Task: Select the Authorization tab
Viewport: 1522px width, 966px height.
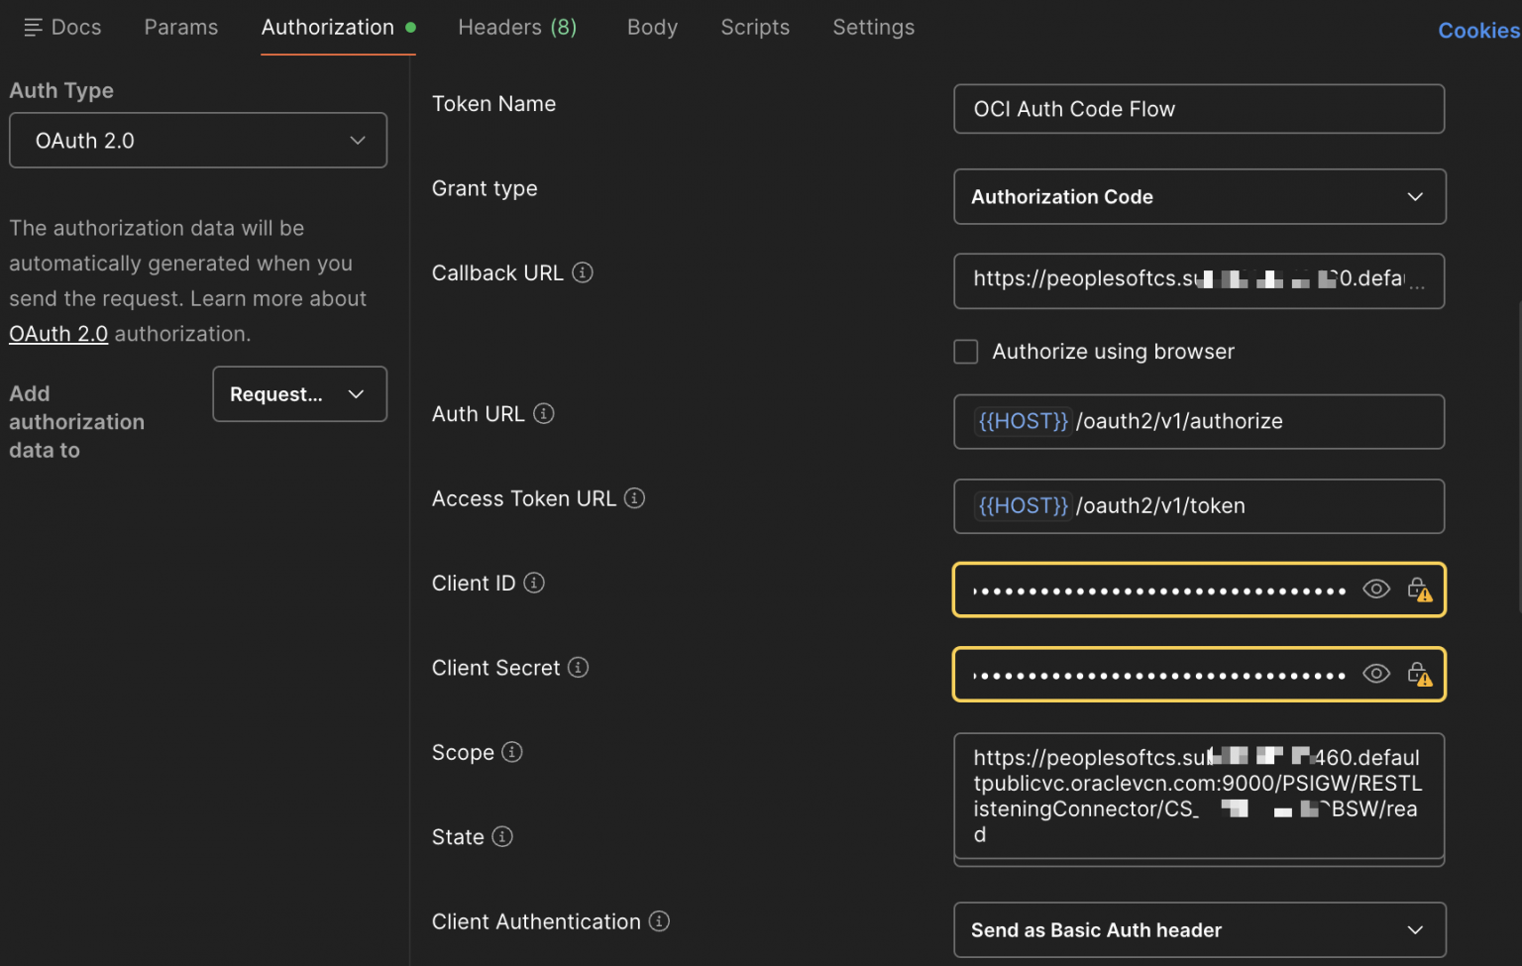Action: [x=338, y=28]
